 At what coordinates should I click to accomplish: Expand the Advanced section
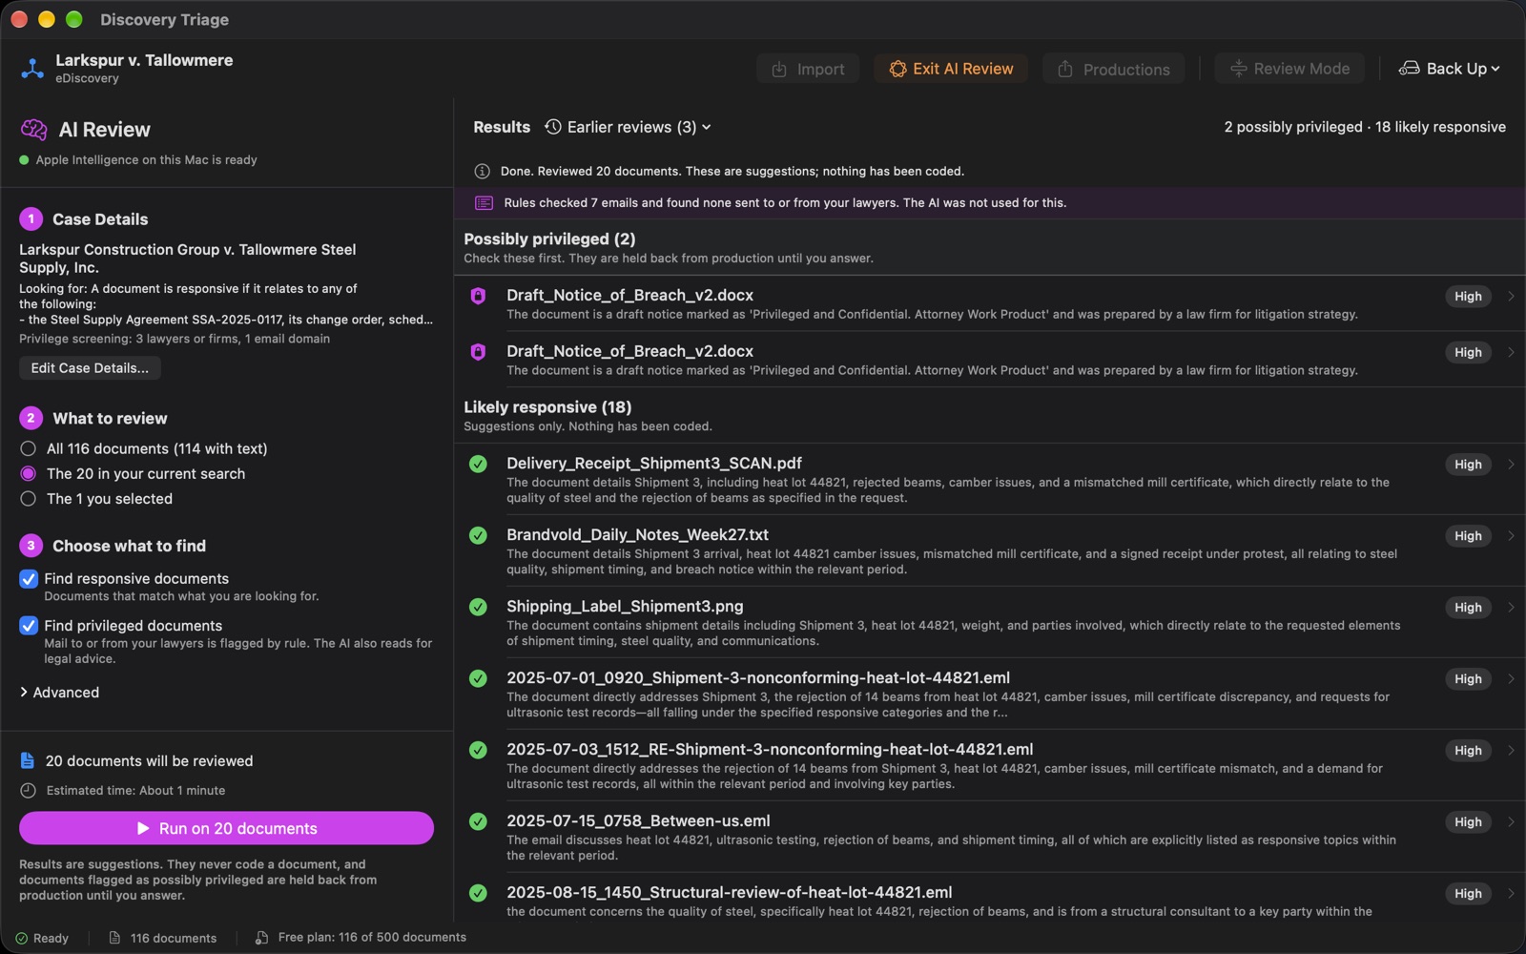pyautogui.click(x=59, y=693)
